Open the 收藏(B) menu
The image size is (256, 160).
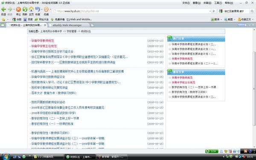coord(207,3)
